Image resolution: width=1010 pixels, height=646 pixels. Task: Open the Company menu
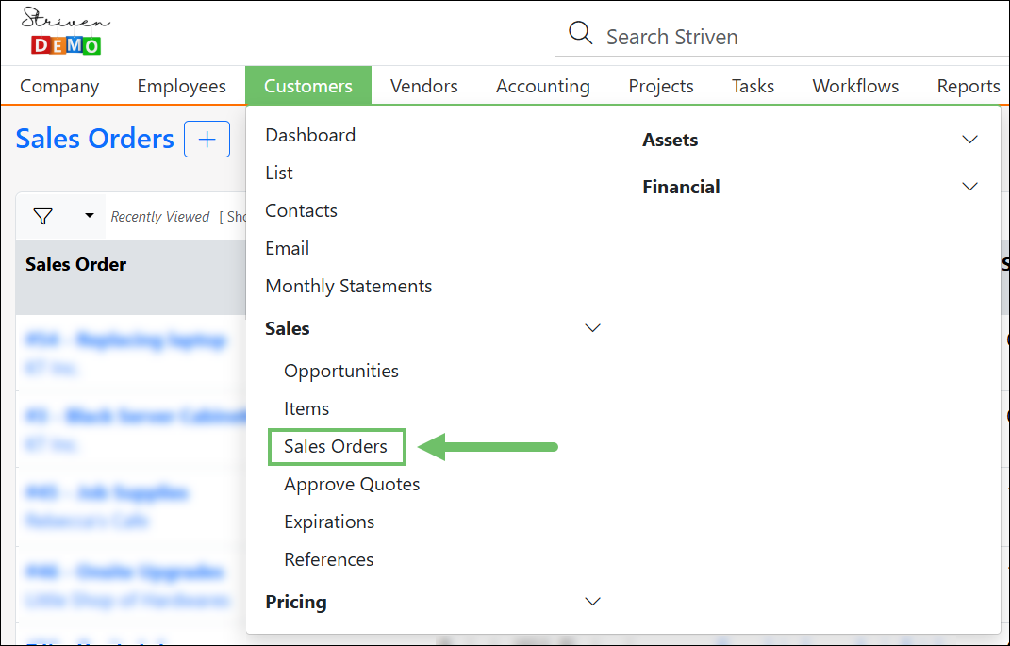tap(59, 86)
